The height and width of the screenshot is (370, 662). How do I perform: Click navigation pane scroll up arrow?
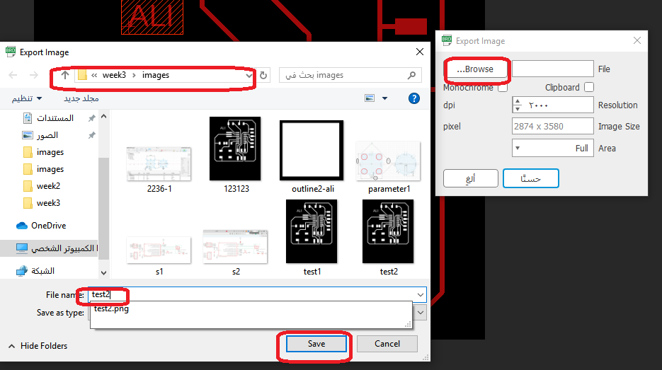pyautogui.click(x=104, y=117)
